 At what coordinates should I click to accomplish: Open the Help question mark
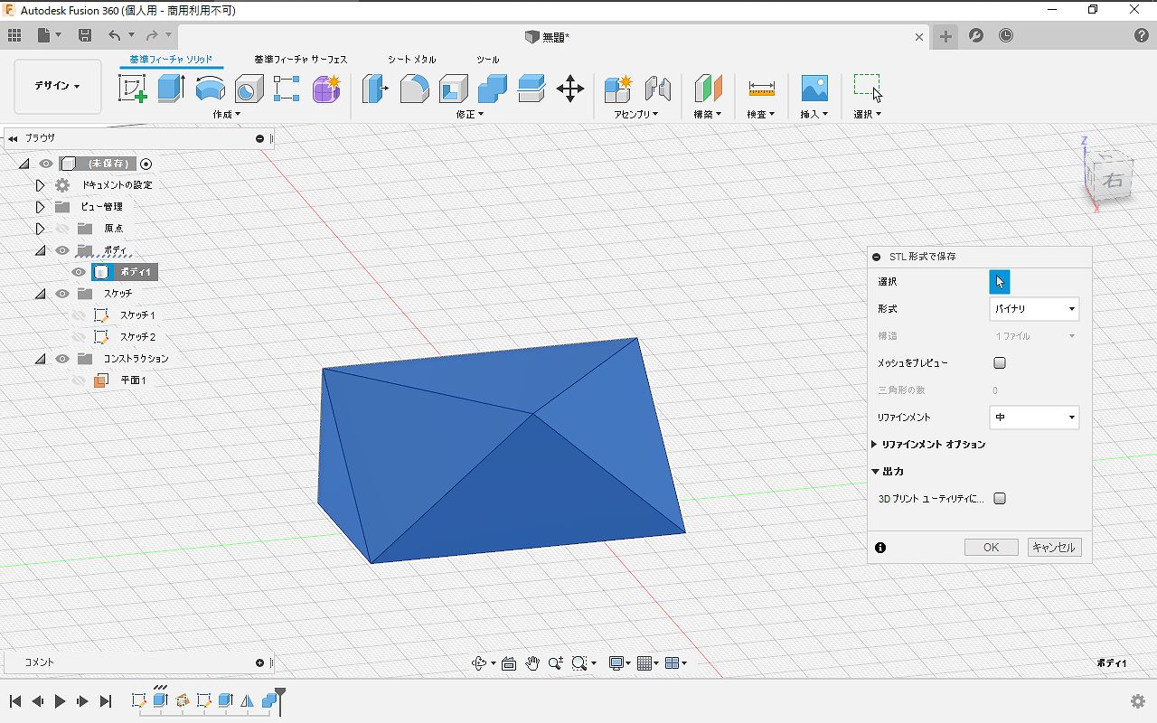click(x=1142, y=35)
